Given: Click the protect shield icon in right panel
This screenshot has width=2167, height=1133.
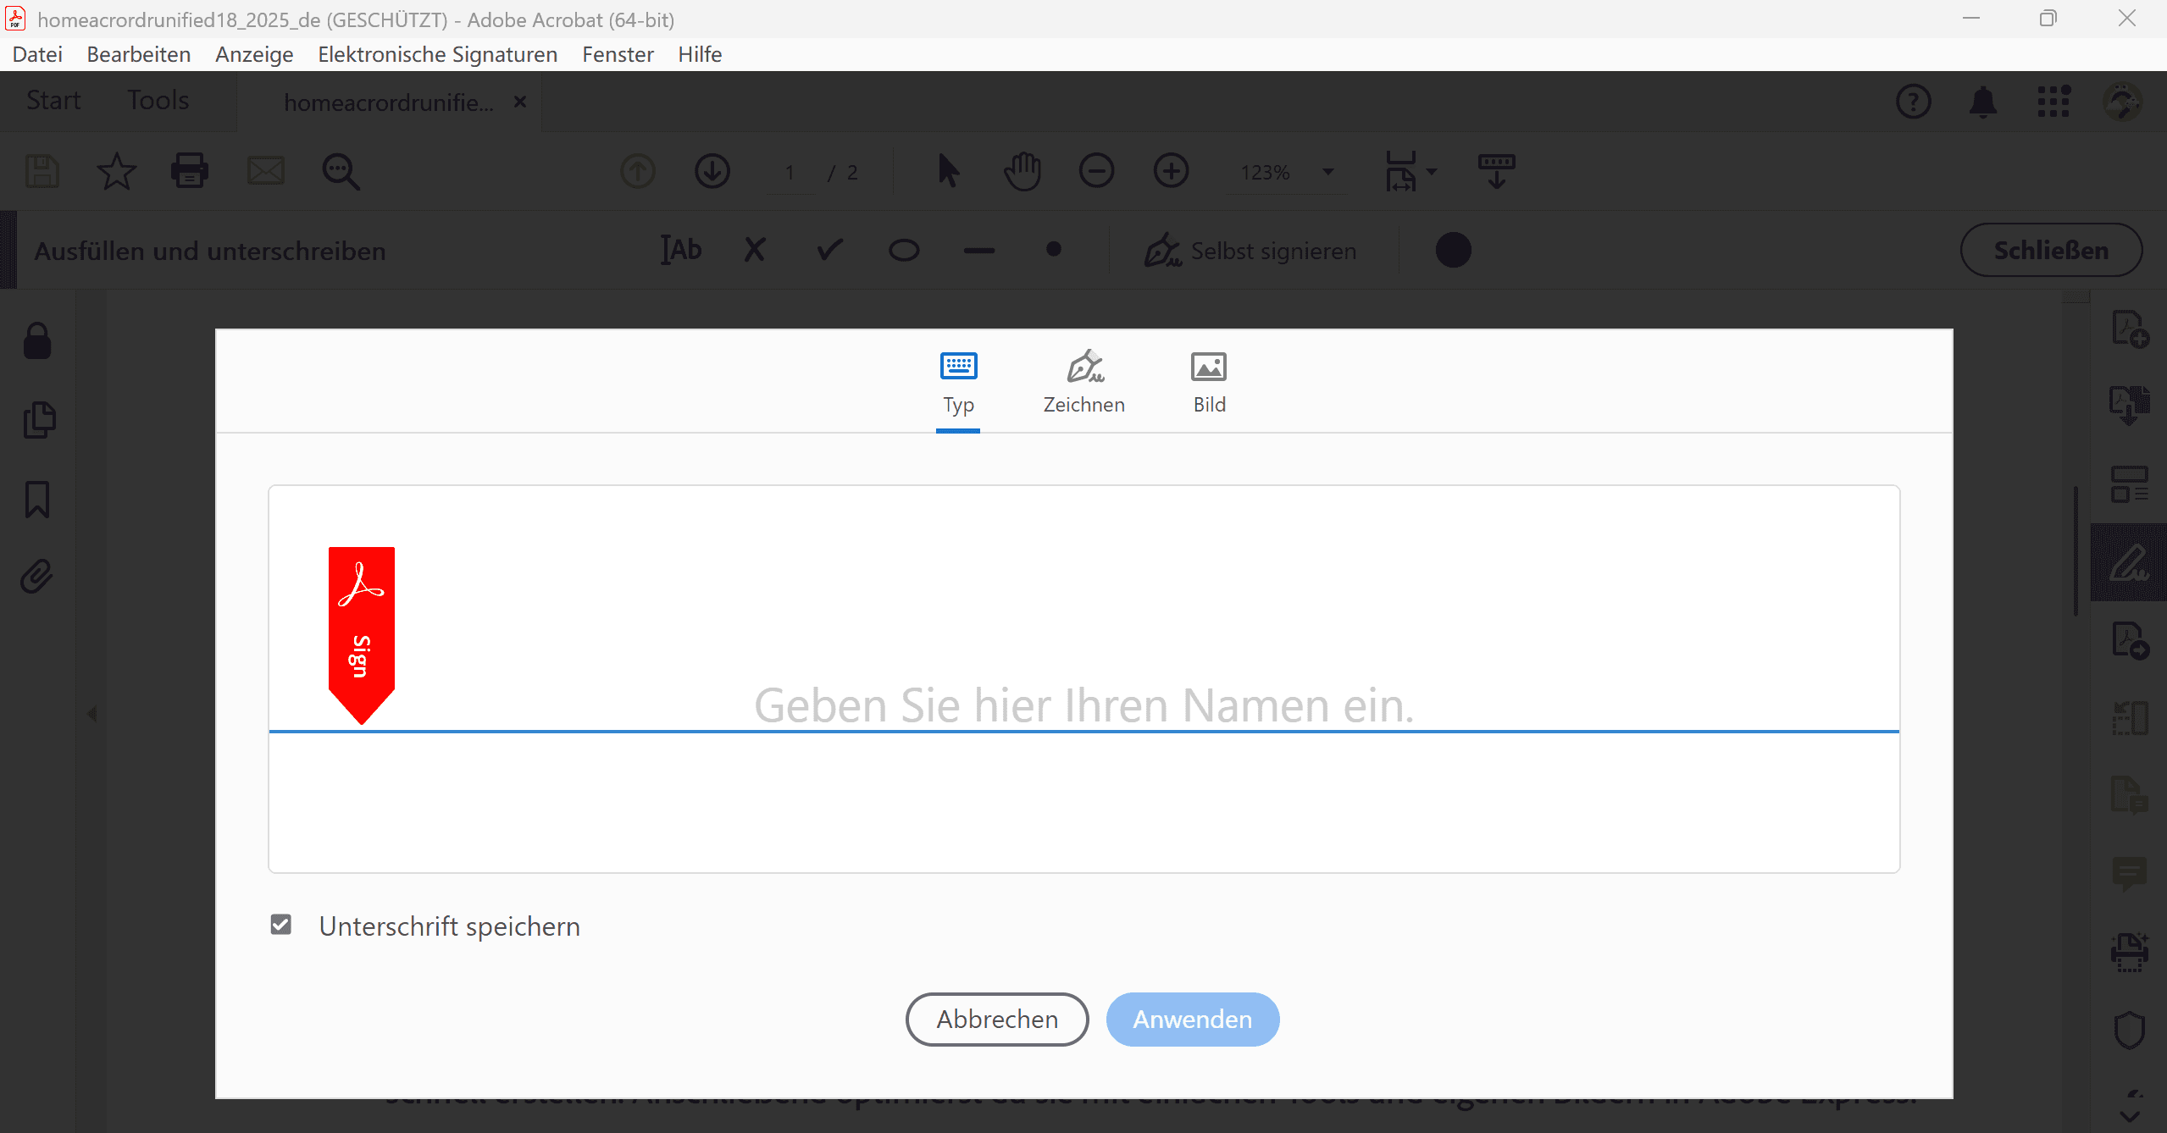Looking at the screenshot, I should pyautogui.click(x=2130, y=1030).
